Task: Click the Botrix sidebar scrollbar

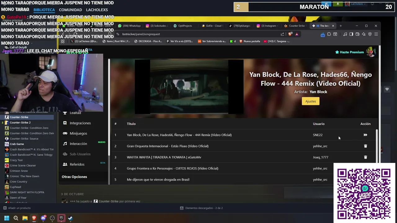Action: point(109,107)
